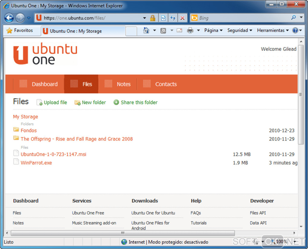Open search provider dropdown arrow
308x249 pixels.
tap(301, 17)
